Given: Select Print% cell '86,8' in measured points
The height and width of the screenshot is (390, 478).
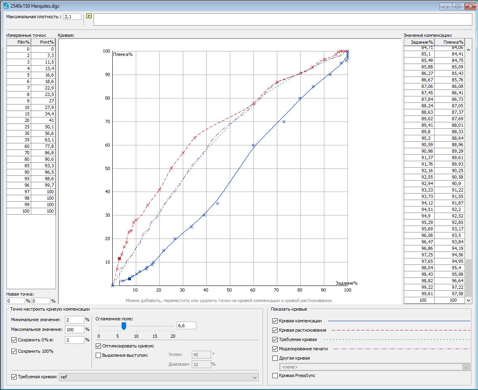Looking at the screenshot, I should 43,153.
